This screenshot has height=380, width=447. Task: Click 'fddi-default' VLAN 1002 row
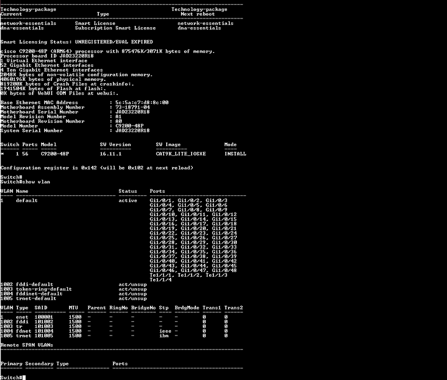pos(73,284)
